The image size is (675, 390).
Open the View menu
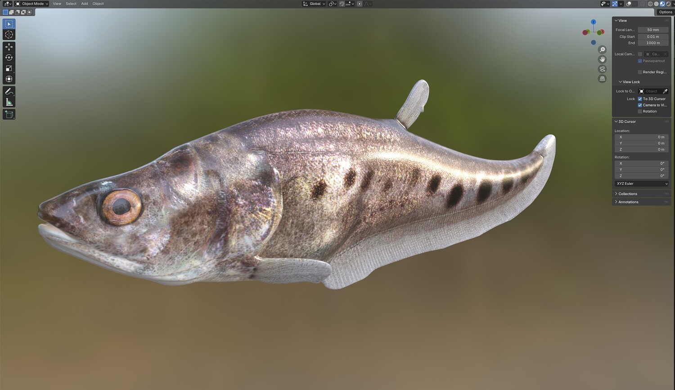[57, 4]
